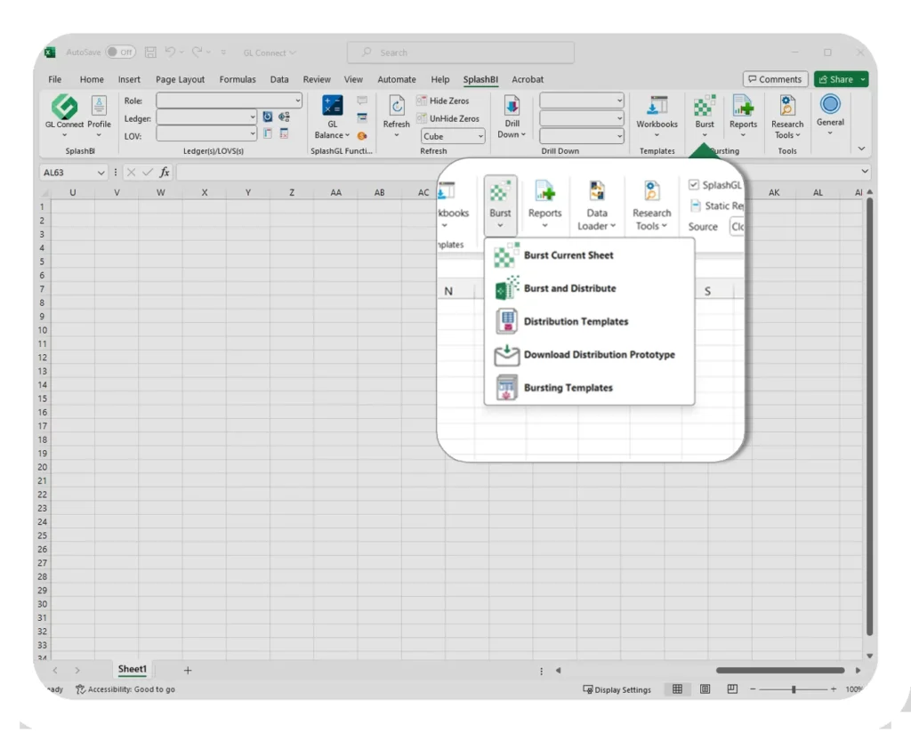Screen dimensions: 911x733
Task: Expand the Ledger combo box
Action: [253, 117]
